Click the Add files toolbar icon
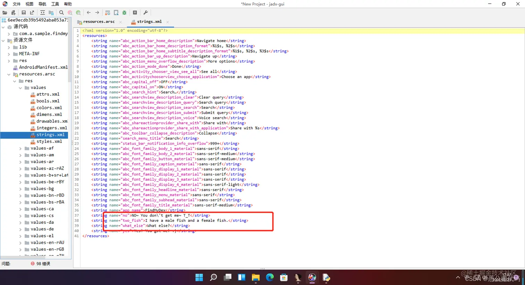 13,13
